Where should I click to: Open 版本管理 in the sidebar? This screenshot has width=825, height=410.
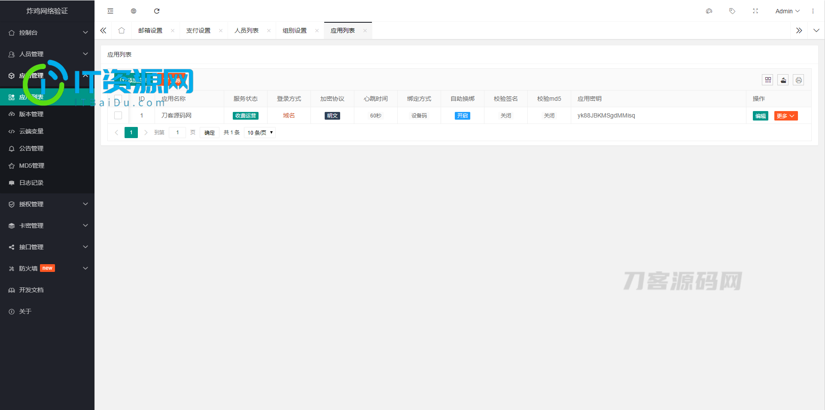point(47,114)
